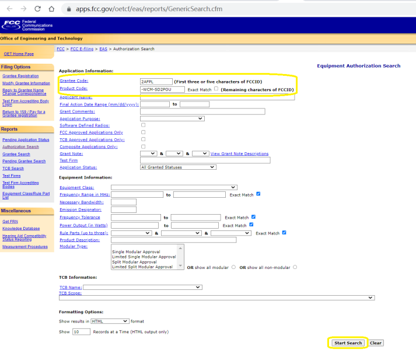Open Pending Grantee Search link
The image size is (416, 350).
(24, 161)
